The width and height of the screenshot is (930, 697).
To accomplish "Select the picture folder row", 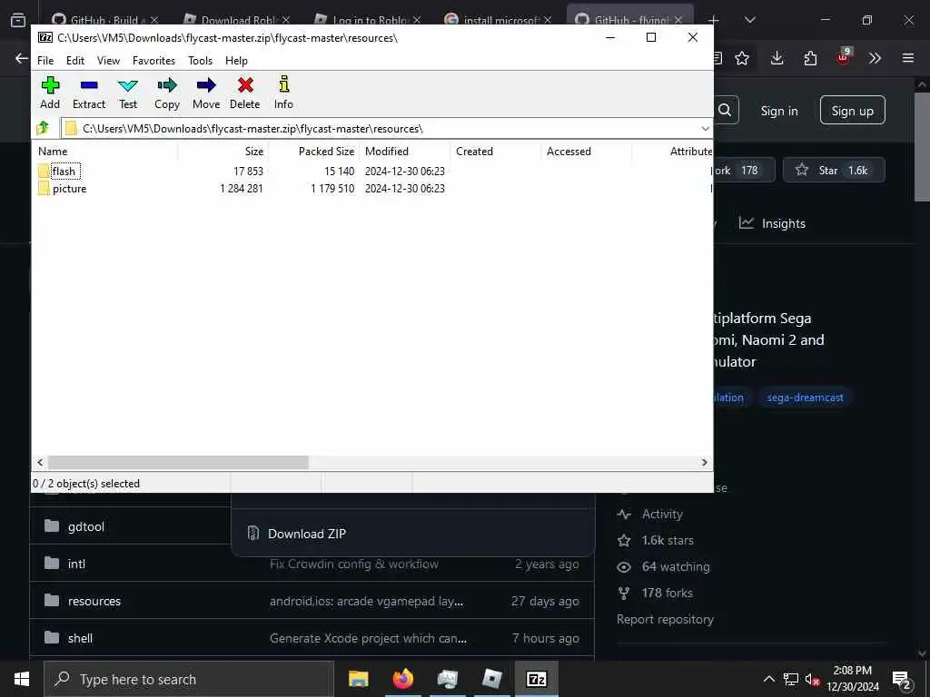I will [63, 189].
